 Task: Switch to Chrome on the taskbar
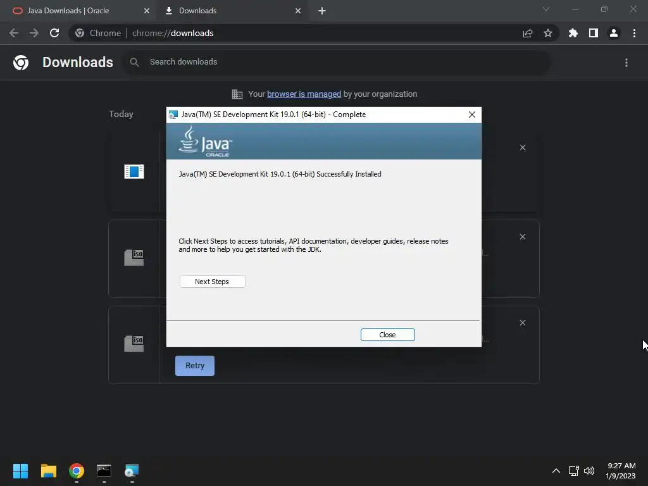[77, 471]
